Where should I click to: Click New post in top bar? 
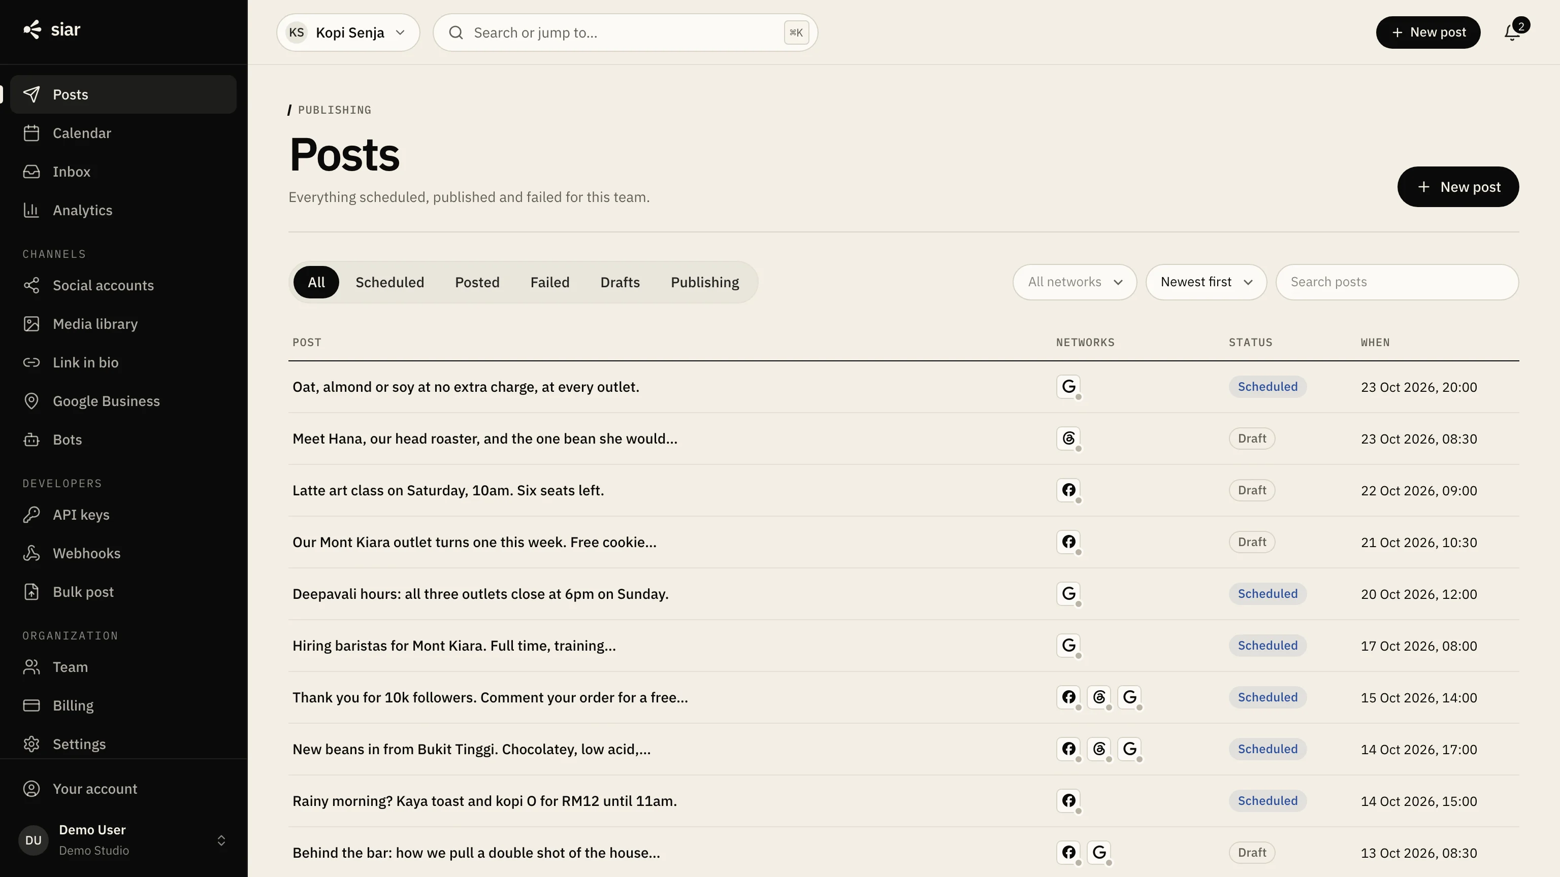[1428, 32]
